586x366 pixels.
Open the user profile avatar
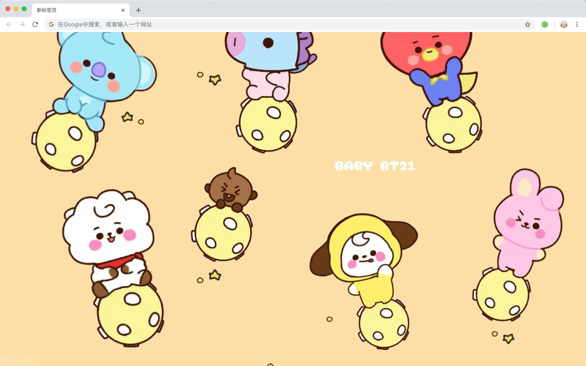click(x=564, y=24)
